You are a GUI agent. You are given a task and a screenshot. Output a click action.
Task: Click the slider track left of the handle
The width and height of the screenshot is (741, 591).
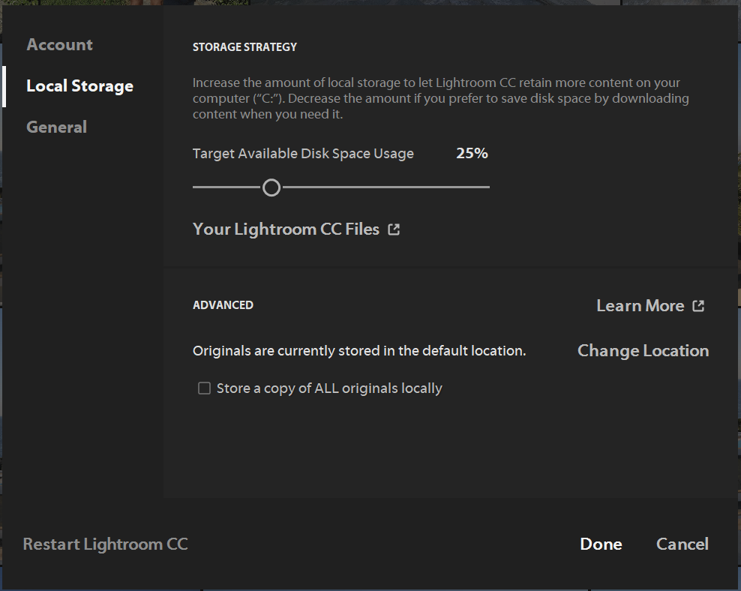pos(225,187)
